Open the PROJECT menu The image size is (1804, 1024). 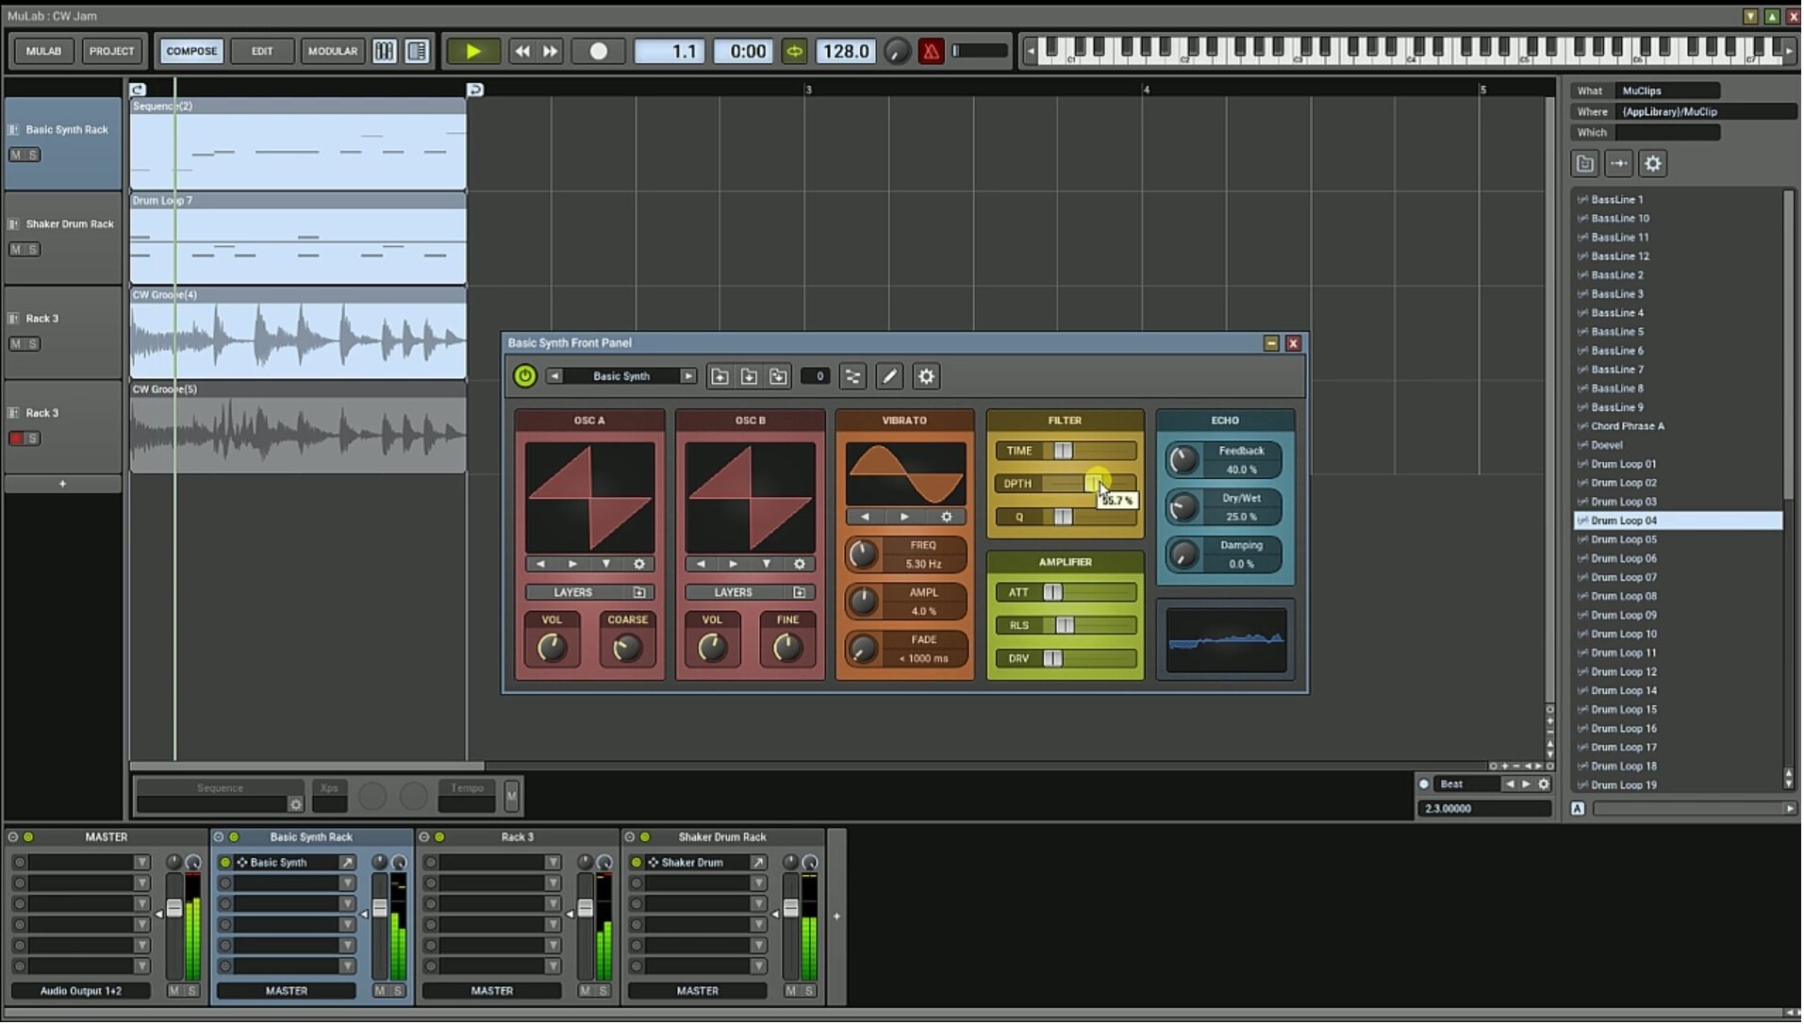point(111,51)
